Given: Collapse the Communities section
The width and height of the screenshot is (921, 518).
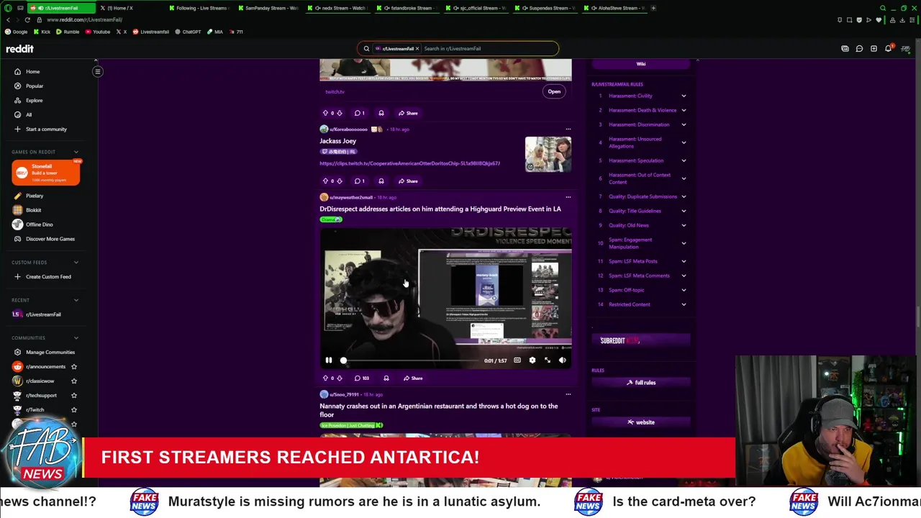Looking at the screenshot, I should [76, 337].
